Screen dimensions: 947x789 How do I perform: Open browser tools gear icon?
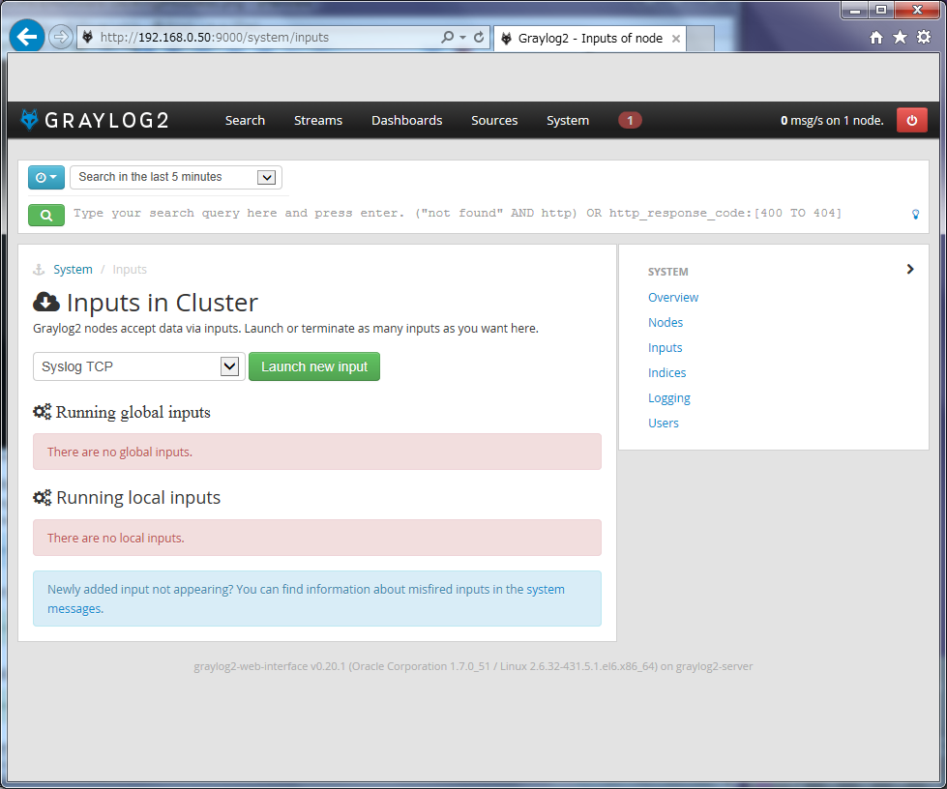point(924,38)
